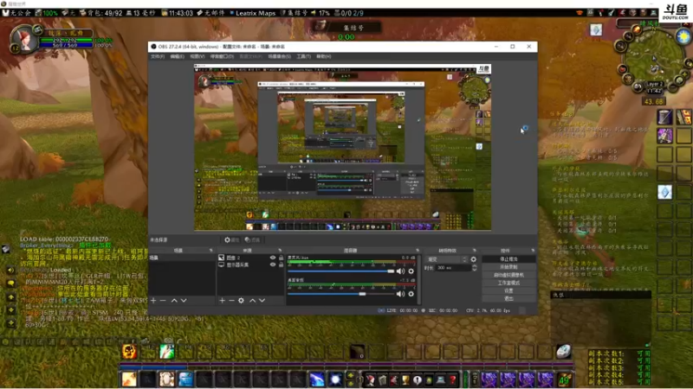693x389 pixels.
Task: Toggle lock on the display capture source
Action: 281,265
